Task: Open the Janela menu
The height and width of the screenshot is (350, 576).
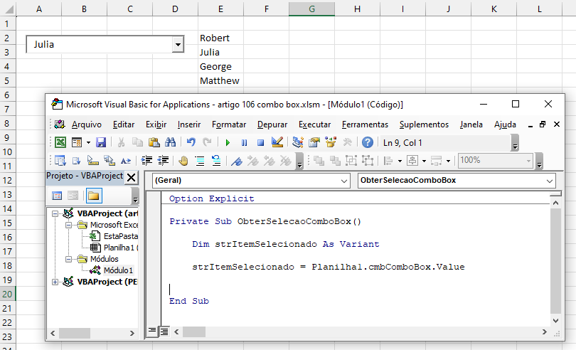Action: pyautogui.click(x=471, y=124)
